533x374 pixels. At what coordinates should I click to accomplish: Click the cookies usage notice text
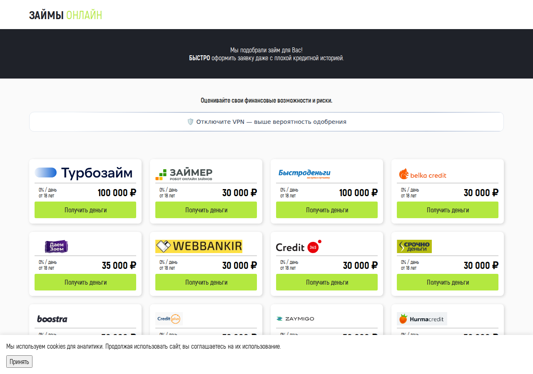coord(144,346)
